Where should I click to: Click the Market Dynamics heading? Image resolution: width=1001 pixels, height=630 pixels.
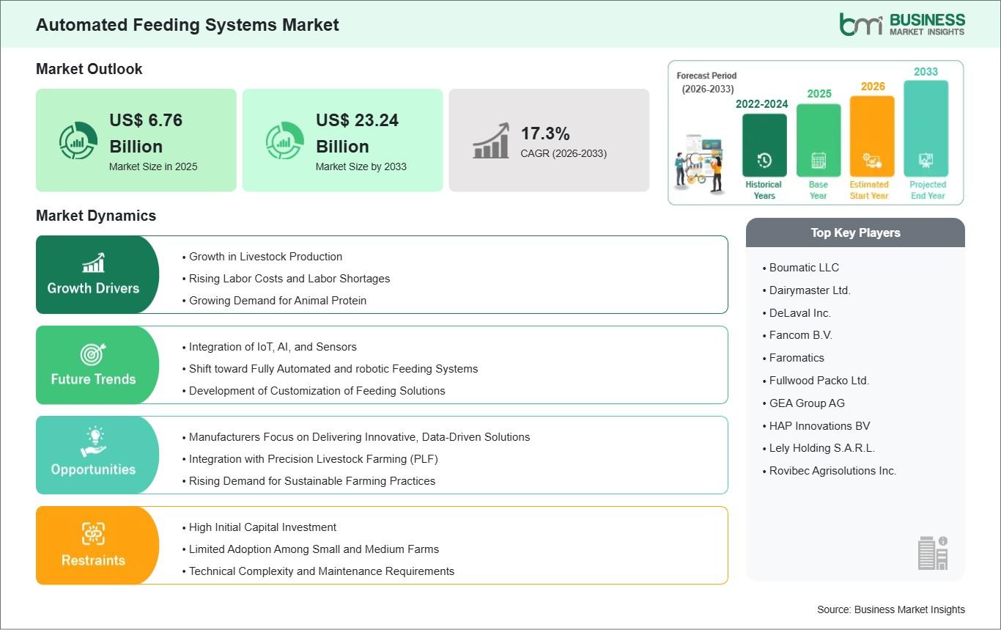tap(96, 216)
